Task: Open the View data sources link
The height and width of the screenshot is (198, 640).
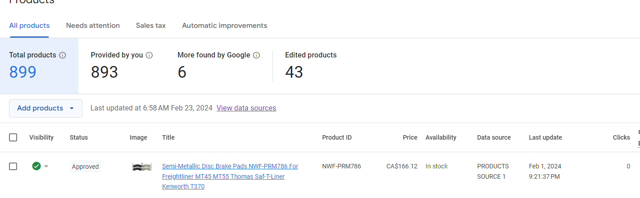Action: [246, 108]
